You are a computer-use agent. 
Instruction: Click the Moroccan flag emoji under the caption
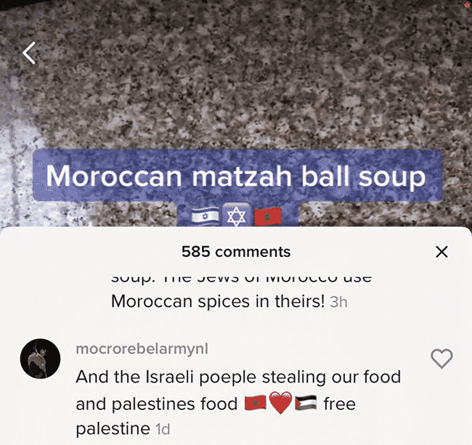pyautogui.click(x=268, y=216)
